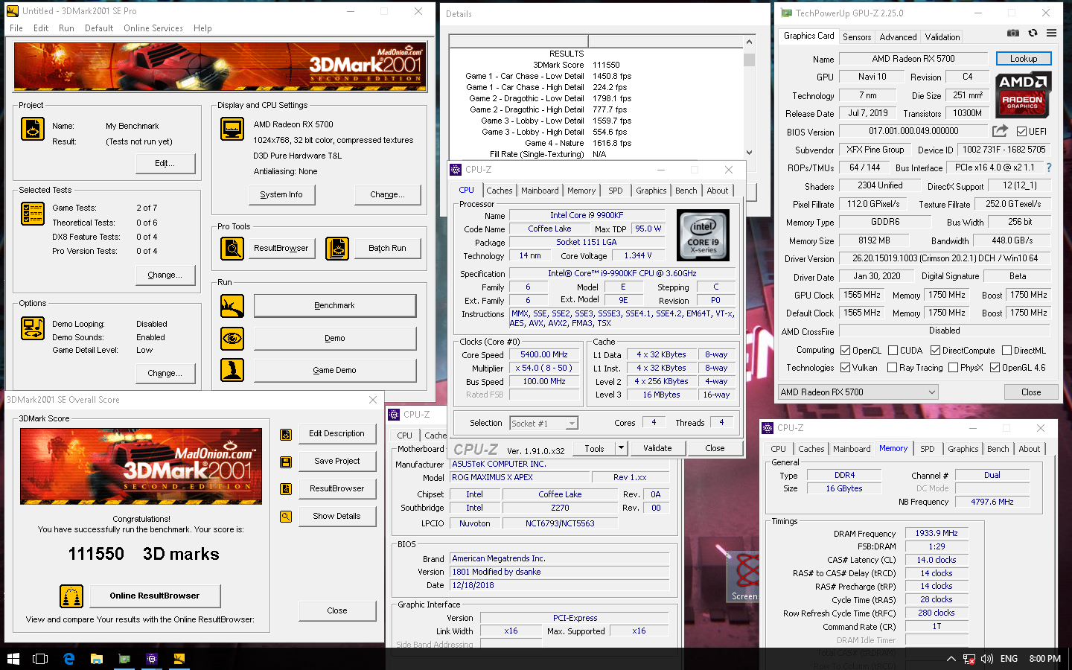1072x670 pixels.
Task: Toggle the PhysX checkbox
Action: coord(953,368)
